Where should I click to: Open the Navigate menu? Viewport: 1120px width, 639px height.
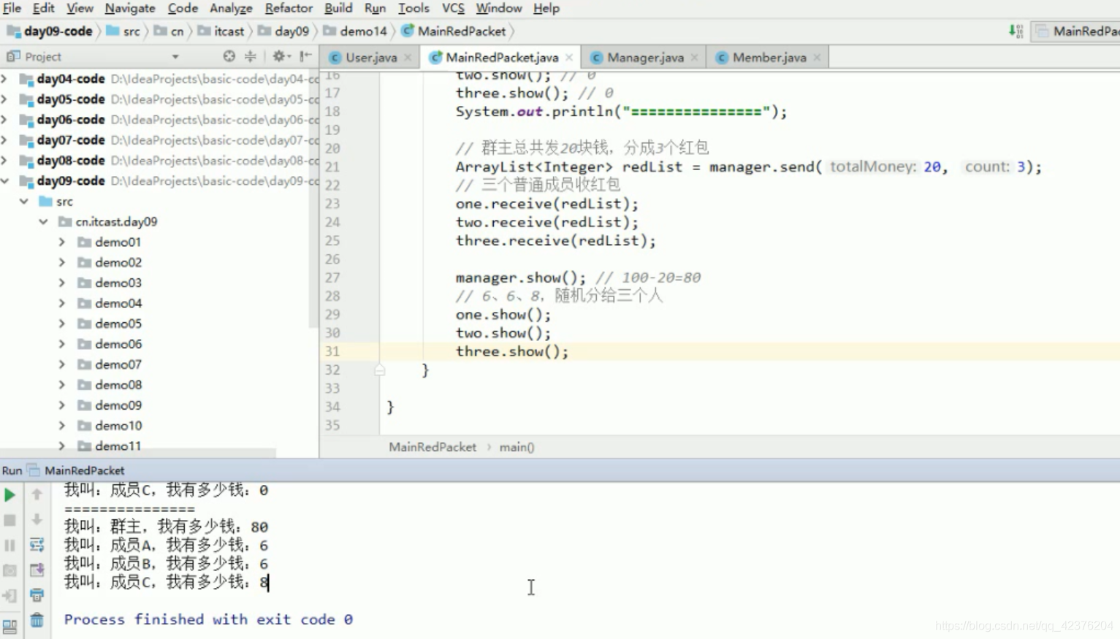pos(129,8)
